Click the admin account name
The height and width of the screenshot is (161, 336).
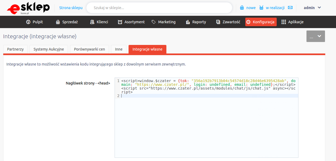[x=309, y=8]
